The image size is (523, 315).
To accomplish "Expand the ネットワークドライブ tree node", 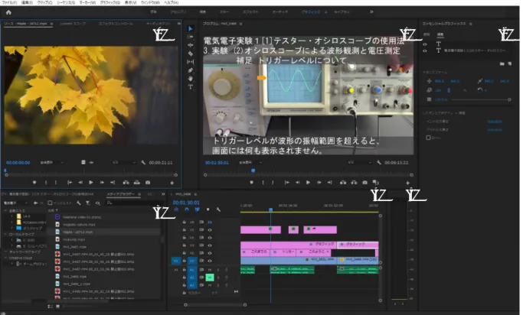I will [5, 252].
